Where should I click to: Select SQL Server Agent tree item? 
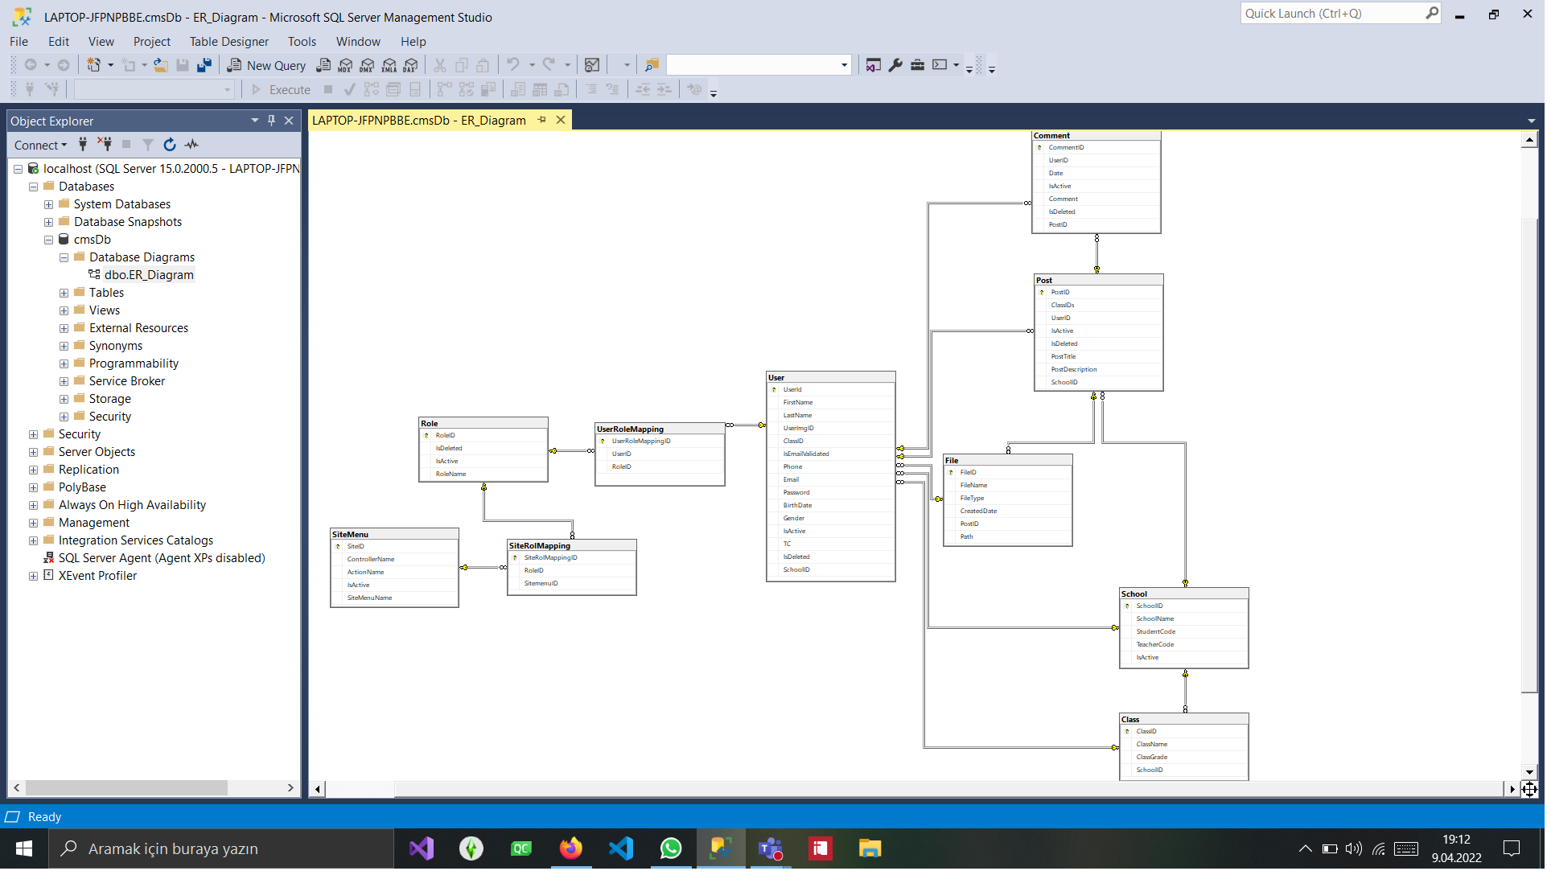click(162, 558)
